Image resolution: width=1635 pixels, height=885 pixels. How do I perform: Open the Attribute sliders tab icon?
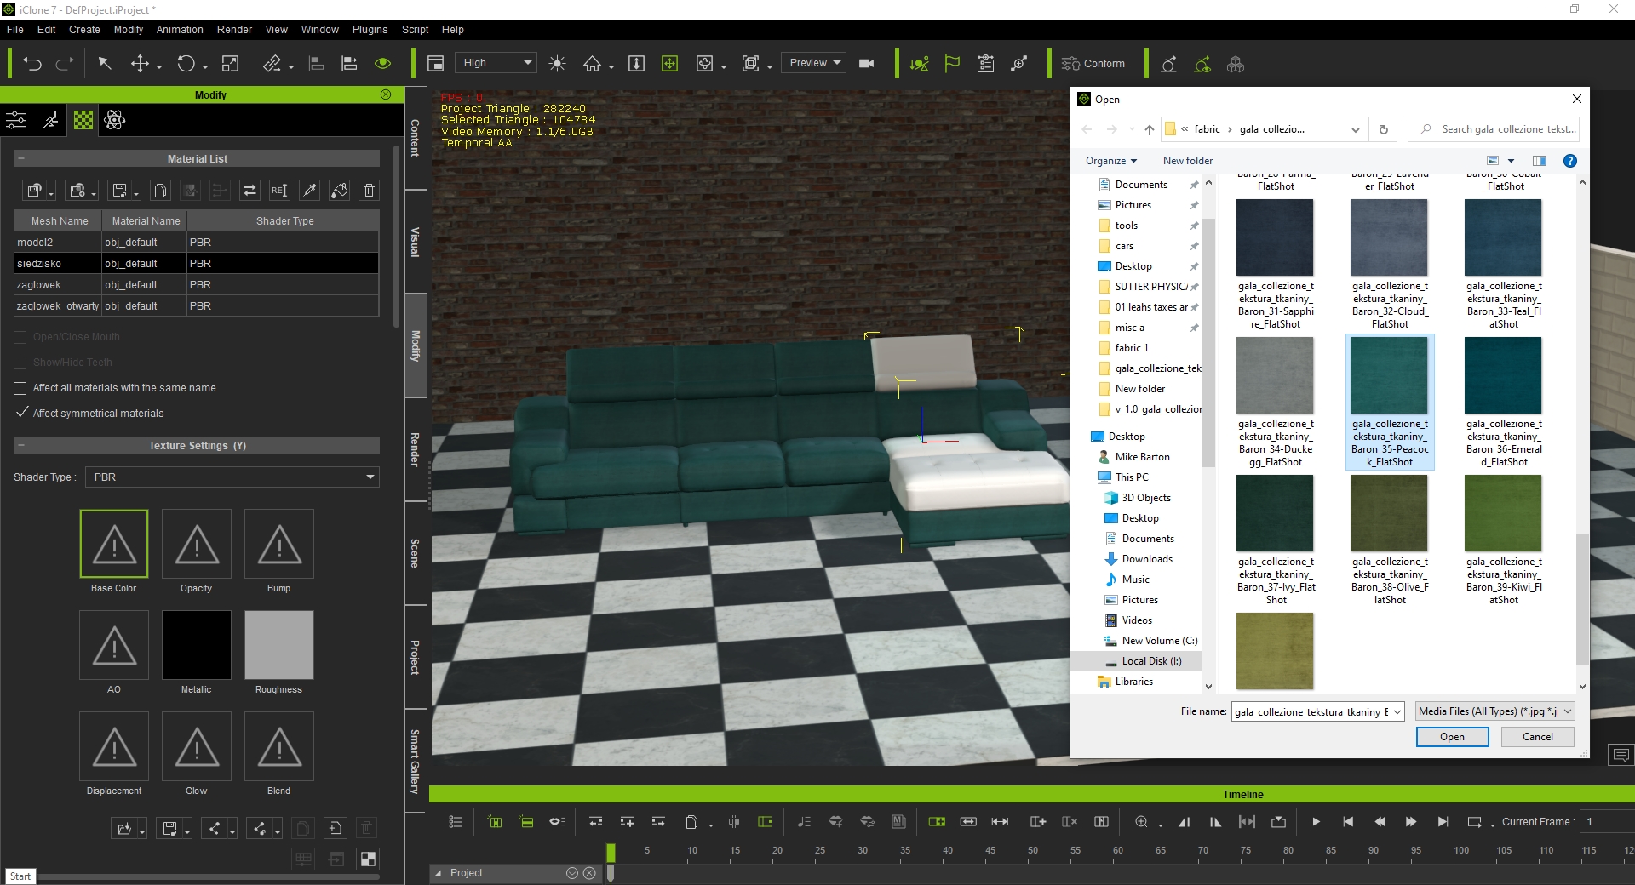[16, 120]
